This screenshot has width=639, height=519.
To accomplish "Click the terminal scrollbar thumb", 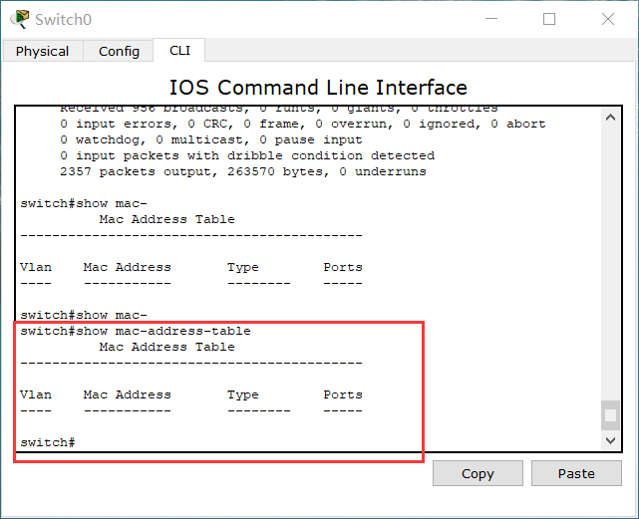I will tap(610, 415).
